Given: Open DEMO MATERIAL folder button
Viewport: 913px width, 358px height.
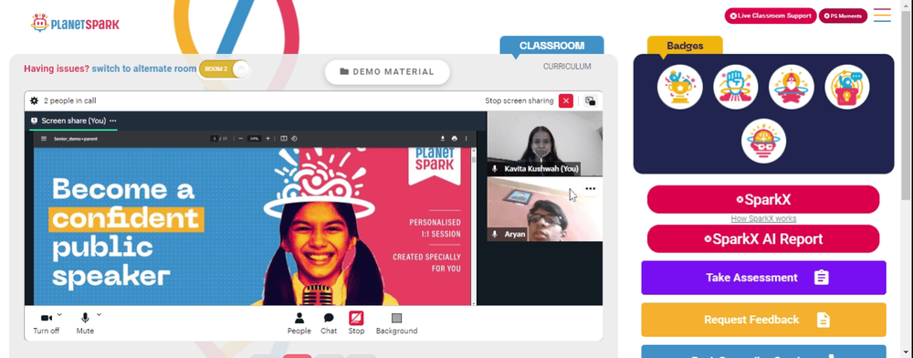Looking at the screenshot, I should pyautogui.click(x=387, y=71).
